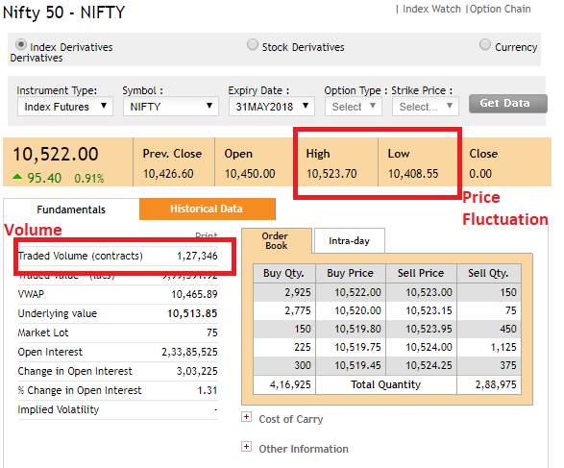Switch to the Fundamentals tab

click(71, 209)
